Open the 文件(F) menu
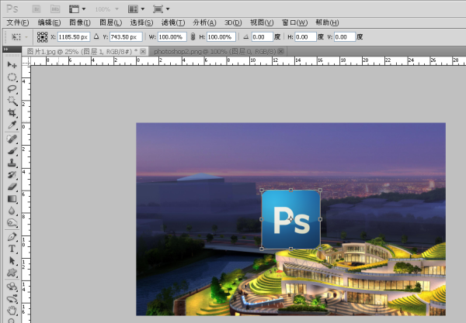This screenshot has height=323, width=466. click(x=18, y=22)
